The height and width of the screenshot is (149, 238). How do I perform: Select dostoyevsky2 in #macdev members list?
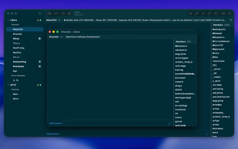[183, 98]
